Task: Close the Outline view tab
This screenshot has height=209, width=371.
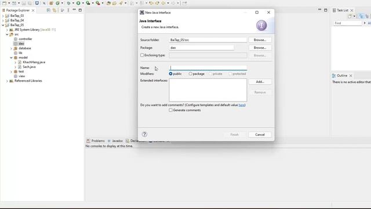Action: point(351,75)
